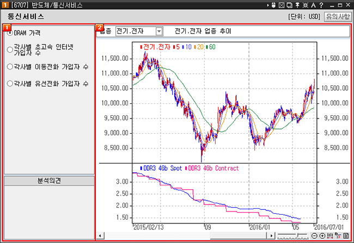Click the 10-day moving average legend
Screen dimensions: 354x243
pos(187,47)
